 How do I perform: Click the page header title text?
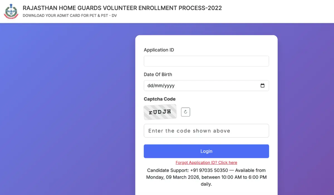pos(122,8)
